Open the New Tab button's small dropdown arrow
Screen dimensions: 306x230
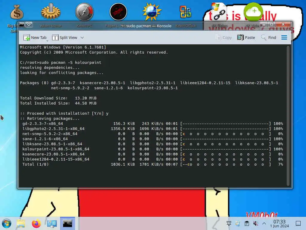(47, 41)
